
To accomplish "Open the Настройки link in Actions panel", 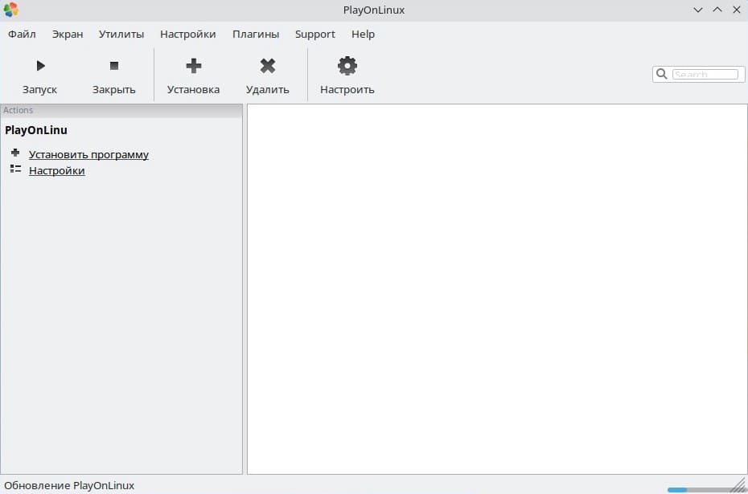I will point(56,170).
